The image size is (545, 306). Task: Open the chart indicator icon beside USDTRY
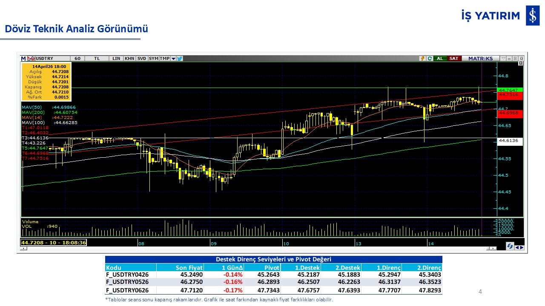(x=31, y=58)
